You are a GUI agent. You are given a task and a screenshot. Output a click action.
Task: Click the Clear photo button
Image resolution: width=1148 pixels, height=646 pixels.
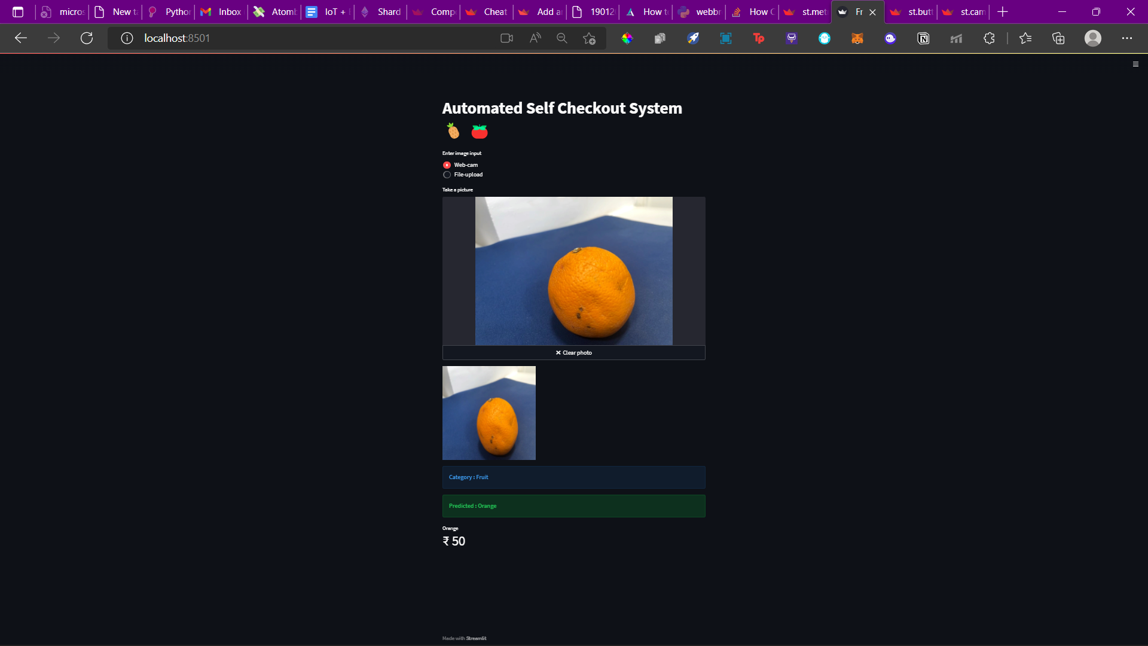tap(573, 352)
